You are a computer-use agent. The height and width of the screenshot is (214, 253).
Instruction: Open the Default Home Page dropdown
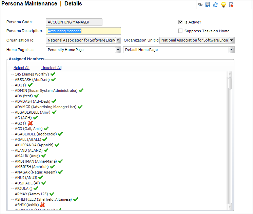[231, 50]
